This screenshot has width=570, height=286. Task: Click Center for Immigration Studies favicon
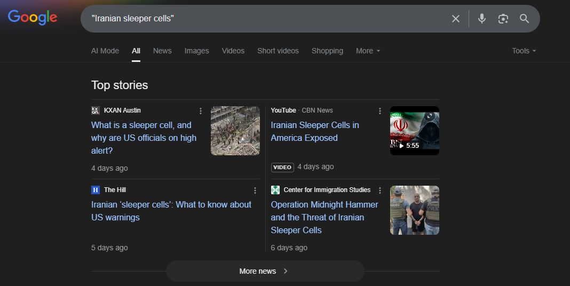coord(275,190)
